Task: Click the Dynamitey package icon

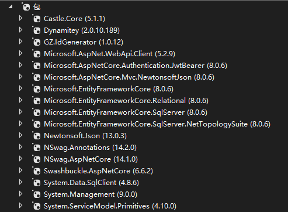Action: pos(37,30)
